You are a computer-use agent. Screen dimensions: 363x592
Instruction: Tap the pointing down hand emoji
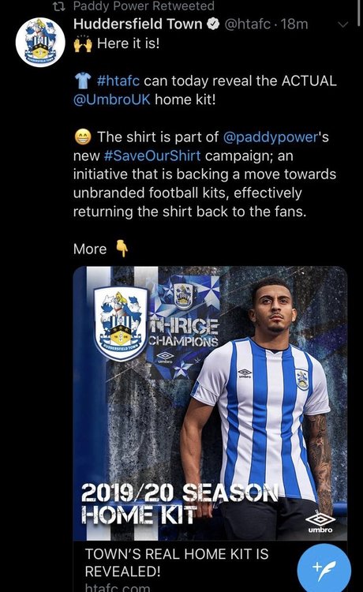coord(122,248)
